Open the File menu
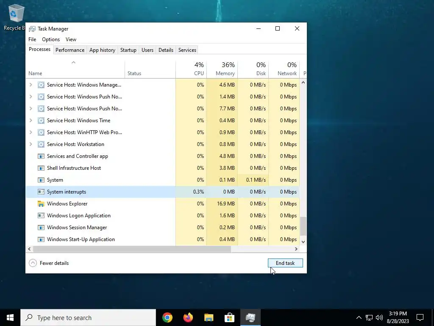This screenshot has width=434, height=326. (x=32, y=39)
